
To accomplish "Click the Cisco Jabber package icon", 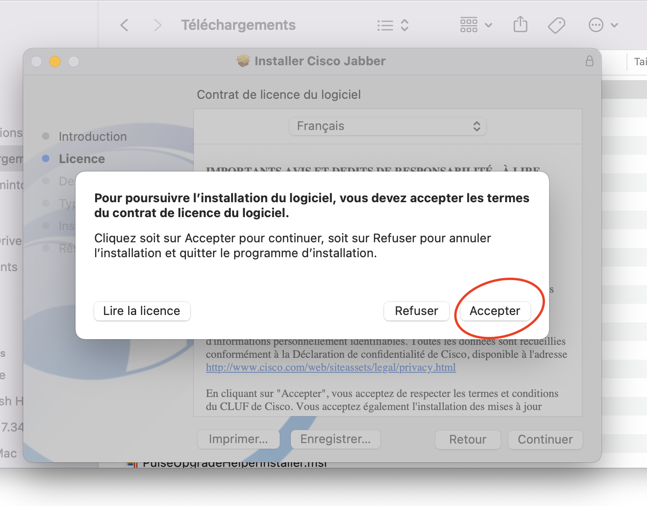I will click(243, 61).
